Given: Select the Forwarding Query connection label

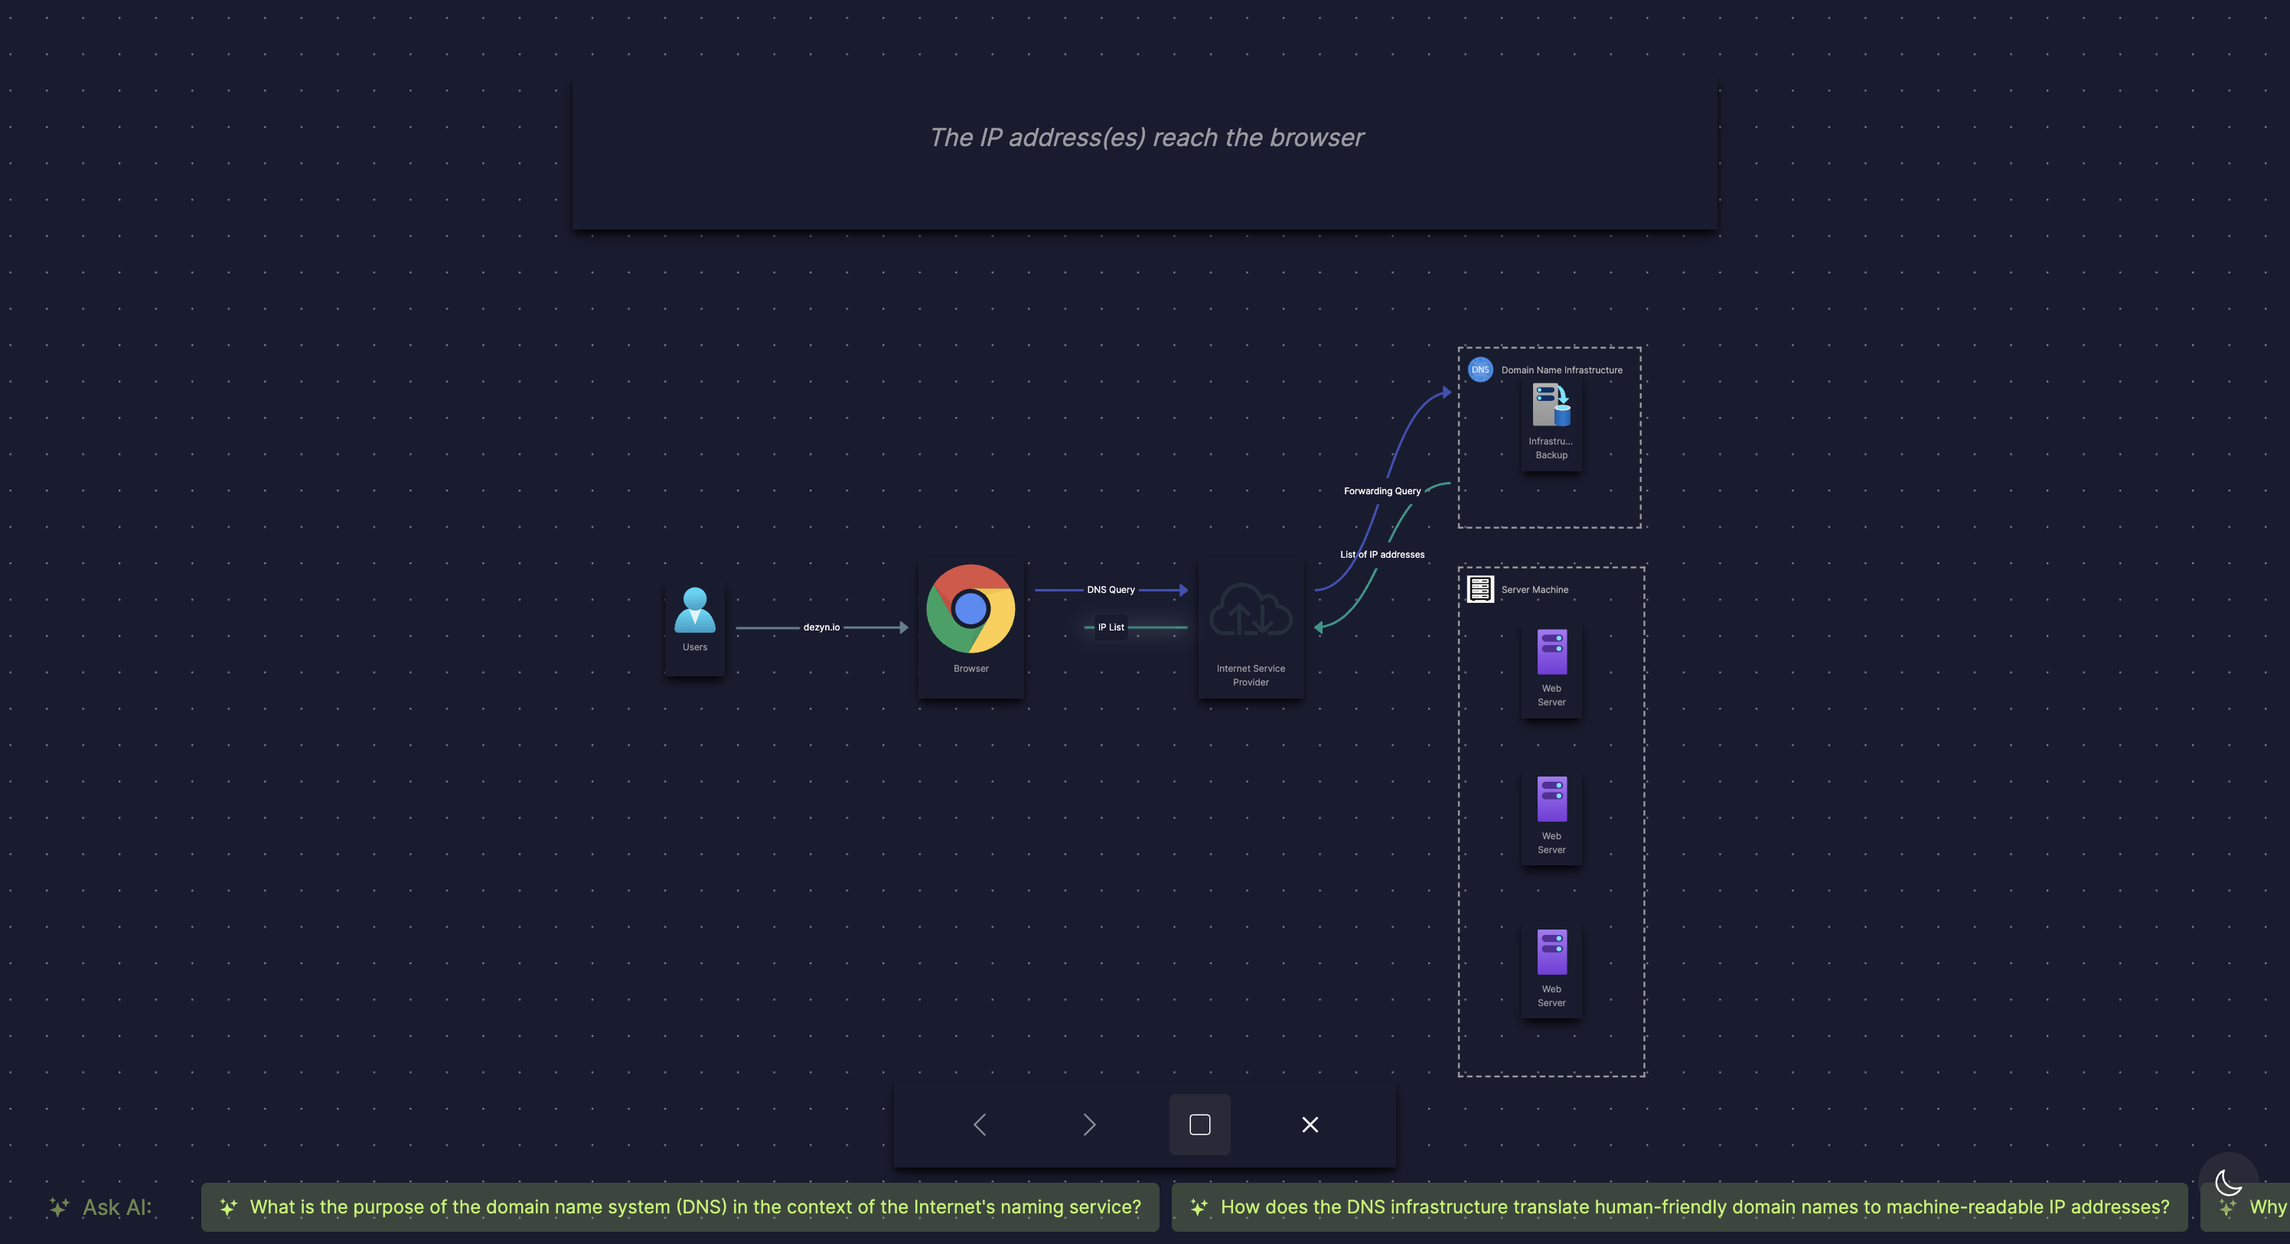Looking at the screenshot, I should (x=1382, y=491).
